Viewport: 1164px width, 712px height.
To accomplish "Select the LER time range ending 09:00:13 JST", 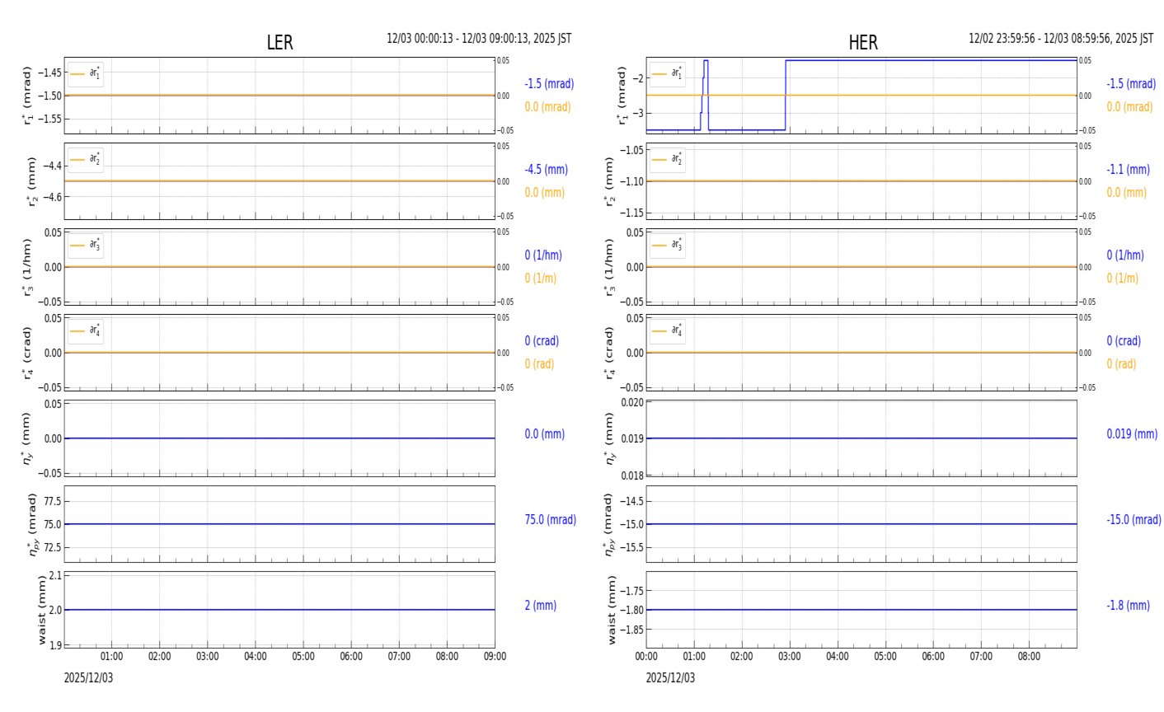I will click(479, 39).
